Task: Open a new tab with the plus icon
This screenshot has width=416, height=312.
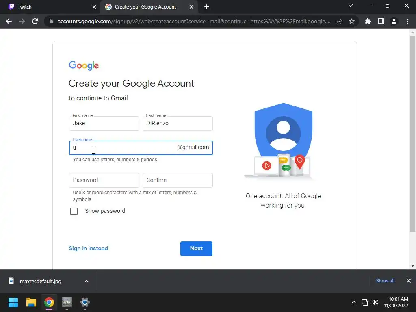Action: [x=207, y=7]
